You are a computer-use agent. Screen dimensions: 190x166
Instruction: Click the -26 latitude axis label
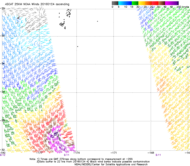pos(2,92)
